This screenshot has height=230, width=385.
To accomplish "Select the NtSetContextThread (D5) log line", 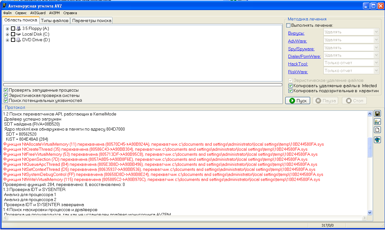I will pos(159,169).
